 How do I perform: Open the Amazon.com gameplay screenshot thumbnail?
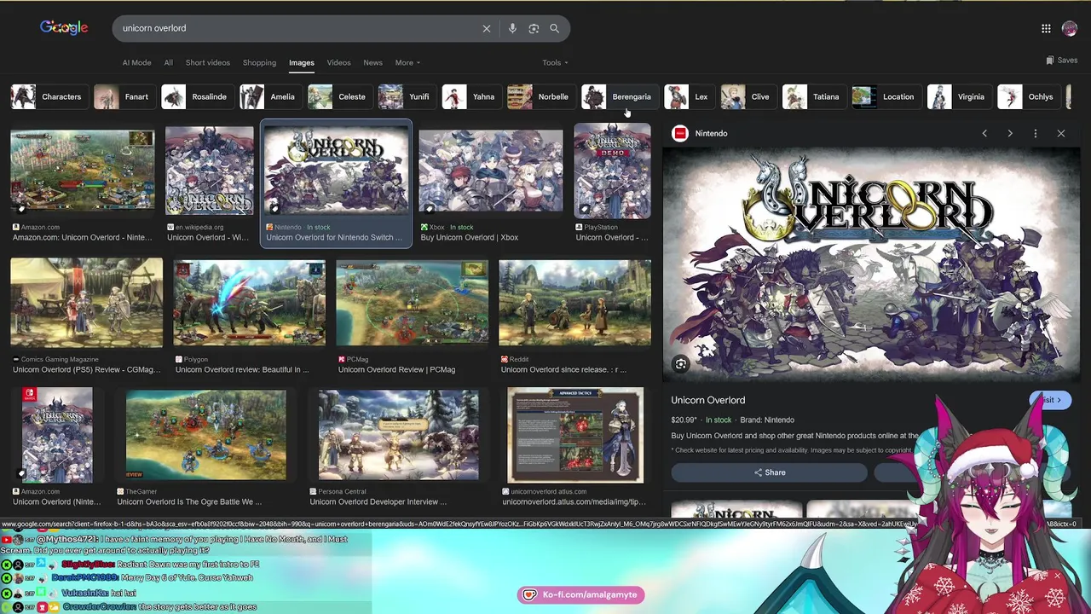click(x=83, y=171)
